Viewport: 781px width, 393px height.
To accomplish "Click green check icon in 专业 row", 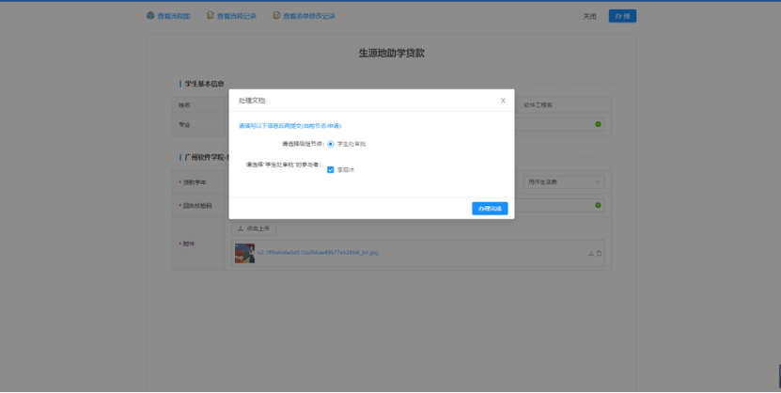I will [x=598, y=124].
